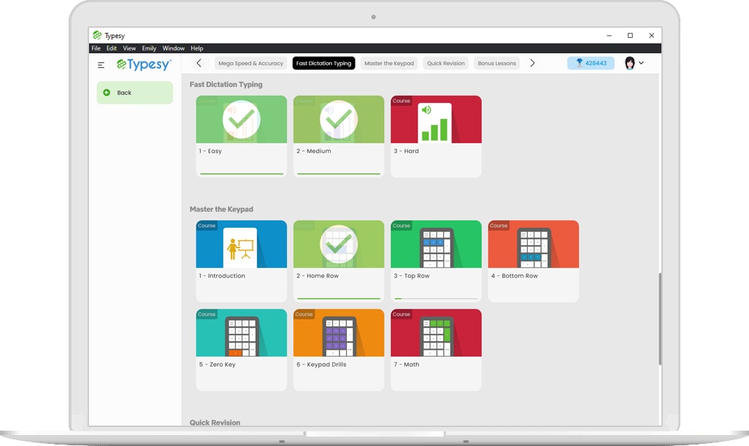The image size is (749, 446).
Task: Click the user avatar picture
Action: pos(629,63)
